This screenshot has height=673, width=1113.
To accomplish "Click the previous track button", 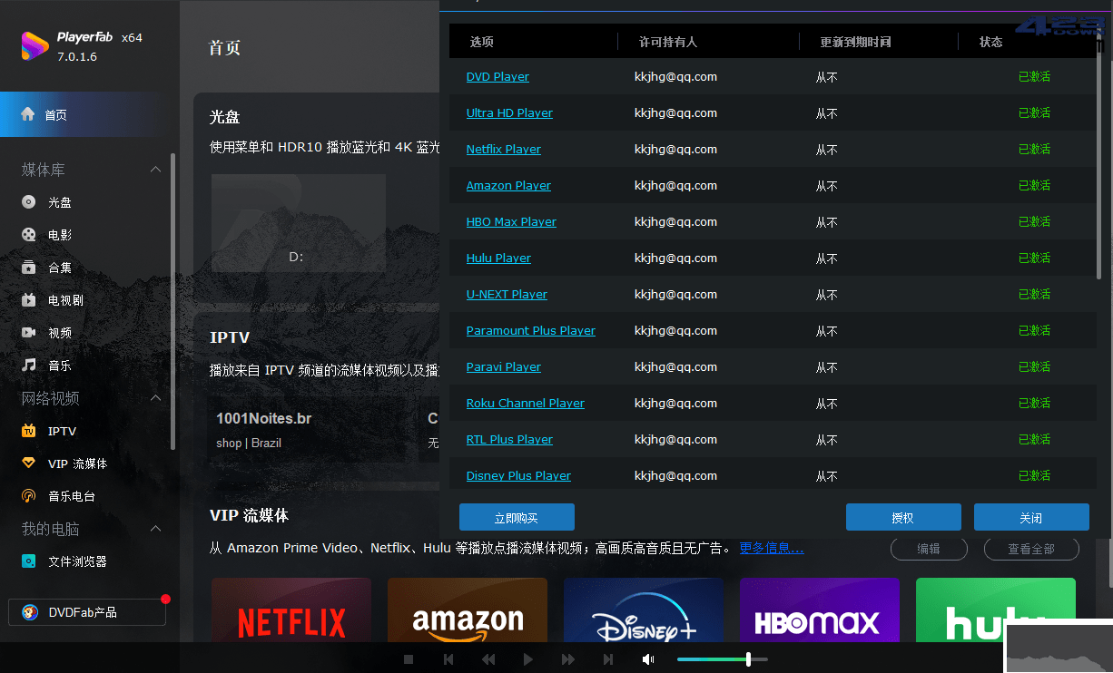I will coord(448,659).
